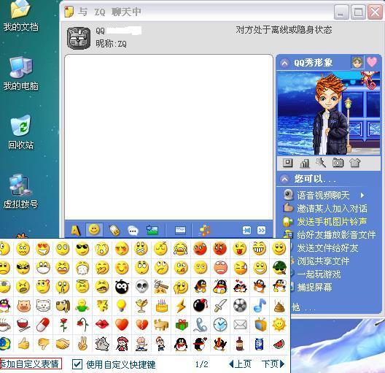This screenshot has width=385, height=373.
Task: Select the red heart emoticon
Action: point(122,325)
